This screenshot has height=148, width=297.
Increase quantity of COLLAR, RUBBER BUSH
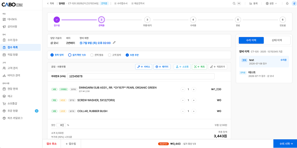pos(194,111)
